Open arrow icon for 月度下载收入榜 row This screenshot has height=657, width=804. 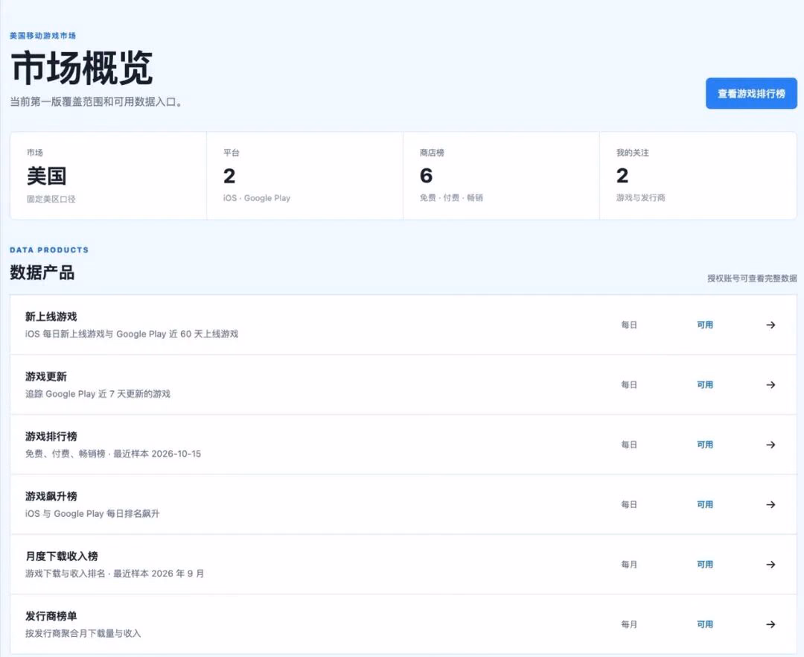click(x=770, y=564)
